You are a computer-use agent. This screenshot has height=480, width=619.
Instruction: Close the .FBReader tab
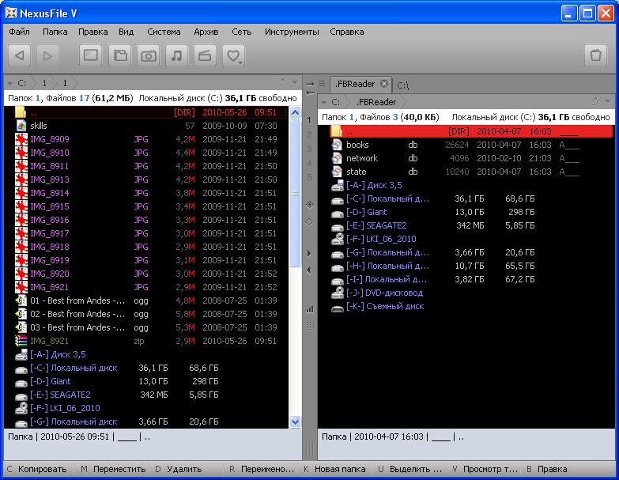(384, 84)
